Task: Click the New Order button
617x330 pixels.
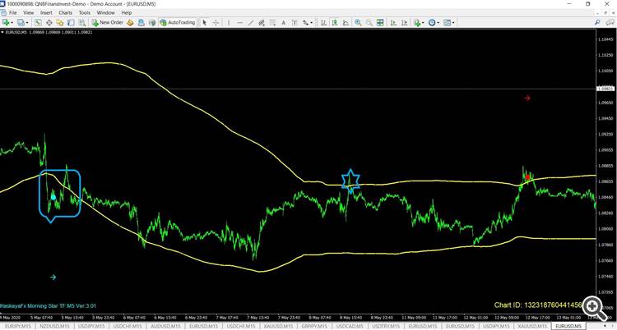Action: click(108, 23)
